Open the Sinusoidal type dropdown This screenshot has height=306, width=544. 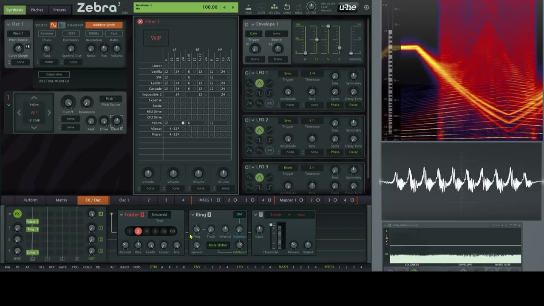tap(159, 215)
